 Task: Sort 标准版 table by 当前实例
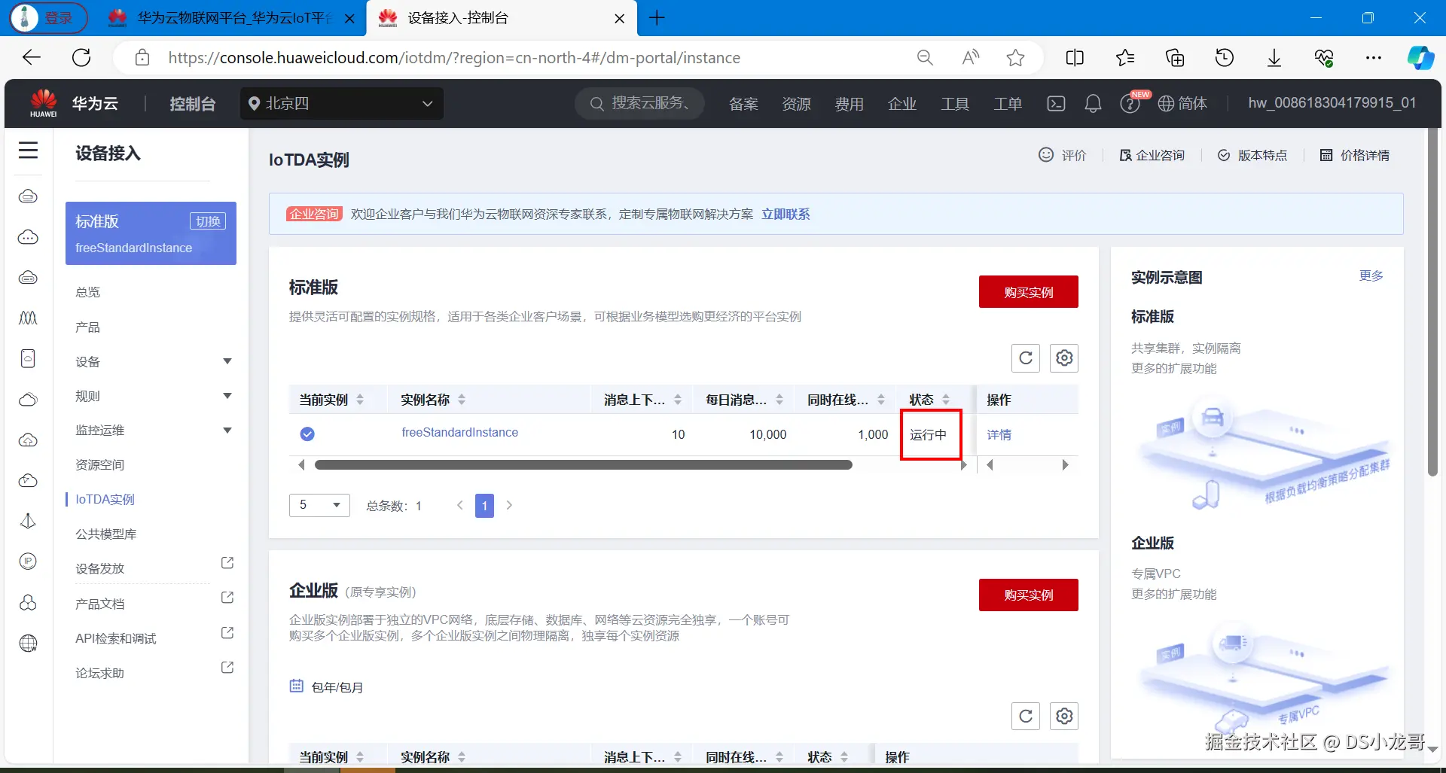click(x=360, y=400)
